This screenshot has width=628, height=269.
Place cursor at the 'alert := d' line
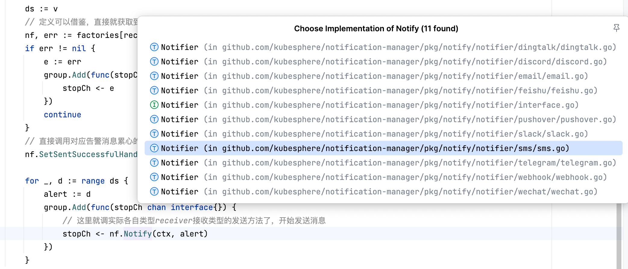(x=67, y=194)
